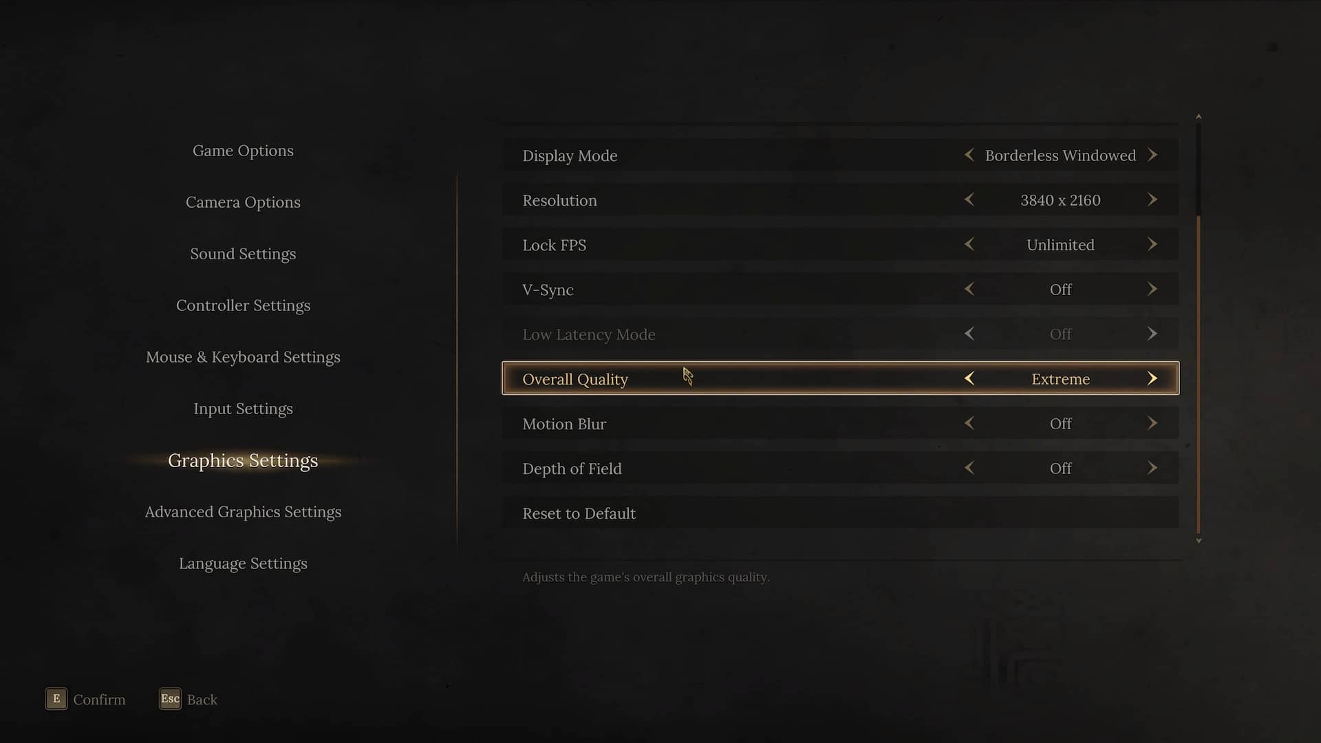Click the E Confirm key icon
The width and height of the screenshot is (1321, 743).
(56, 699)
